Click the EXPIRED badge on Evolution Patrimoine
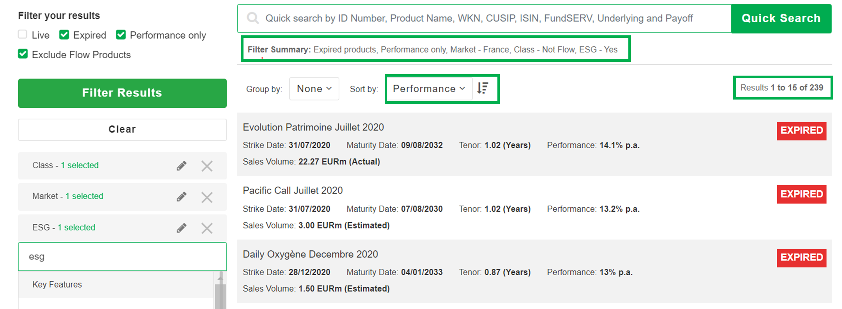The width and height of the screenshot is (842, 309). coord(802,131)
